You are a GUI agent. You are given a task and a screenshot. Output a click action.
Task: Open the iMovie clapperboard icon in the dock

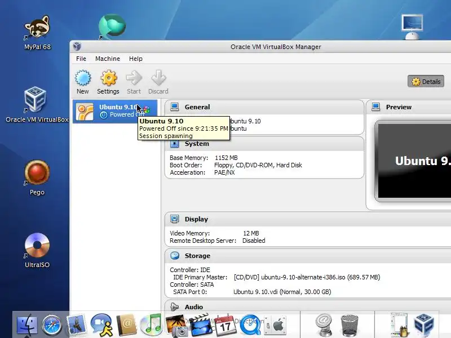click(200, 325)
